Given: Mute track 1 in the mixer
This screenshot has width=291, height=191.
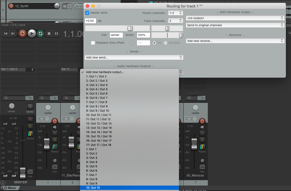Looking at the screenshot, I should [x=55, y=133].
